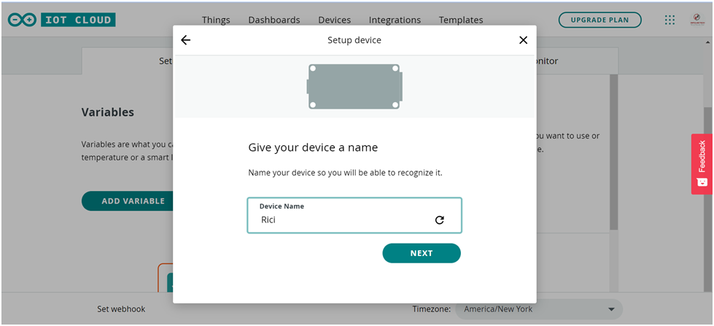Image resolution: width=714 pixels, height=326 pixels.
Task: Click the 'Give your device a name' heading
Action: pyautogui.click(x=313, y=147)
